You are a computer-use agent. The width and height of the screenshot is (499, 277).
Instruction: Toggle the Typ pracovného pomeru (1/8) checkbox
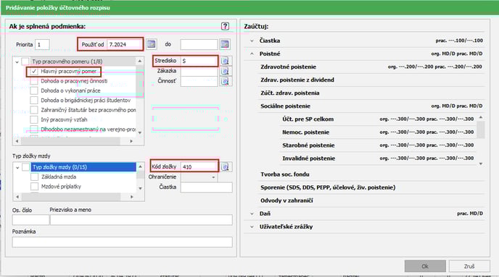[25, 61]
